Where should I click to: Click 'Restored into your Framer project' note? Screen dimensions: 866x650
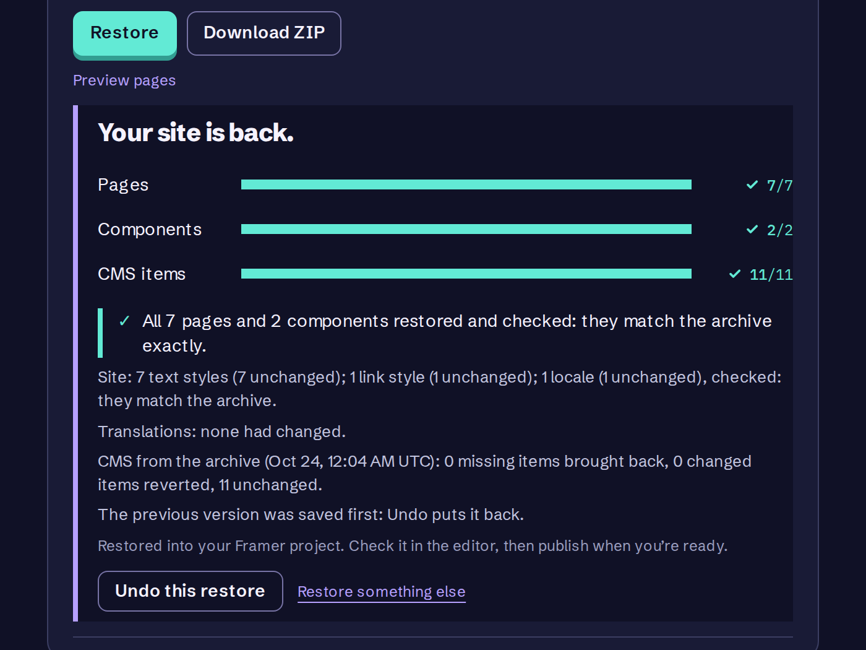tap(413, 546)
